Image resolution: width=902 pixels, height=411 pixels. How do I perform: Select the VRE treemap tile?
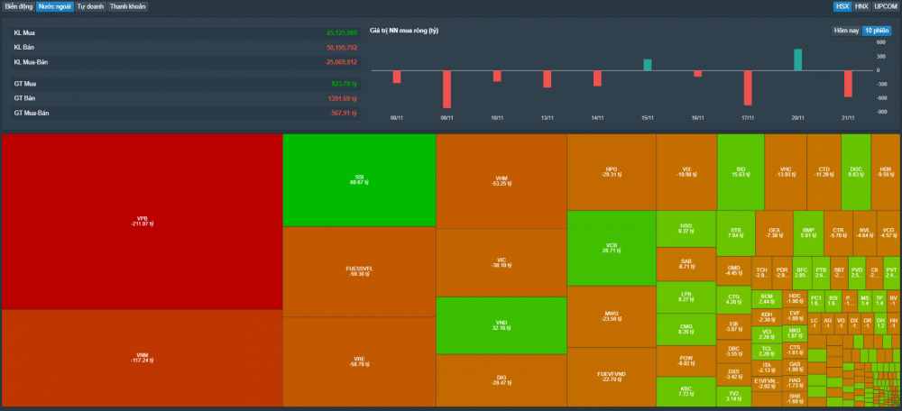(x=360, y=361)
